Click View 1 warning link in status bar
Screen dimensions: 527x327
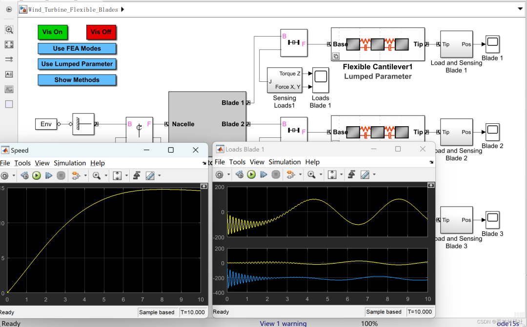(283, 323)
